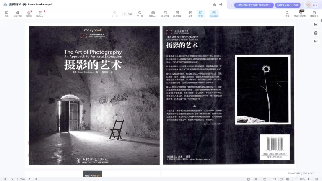Download the PDF with the download icon
The image size is (322, 181).
(214, 5)
